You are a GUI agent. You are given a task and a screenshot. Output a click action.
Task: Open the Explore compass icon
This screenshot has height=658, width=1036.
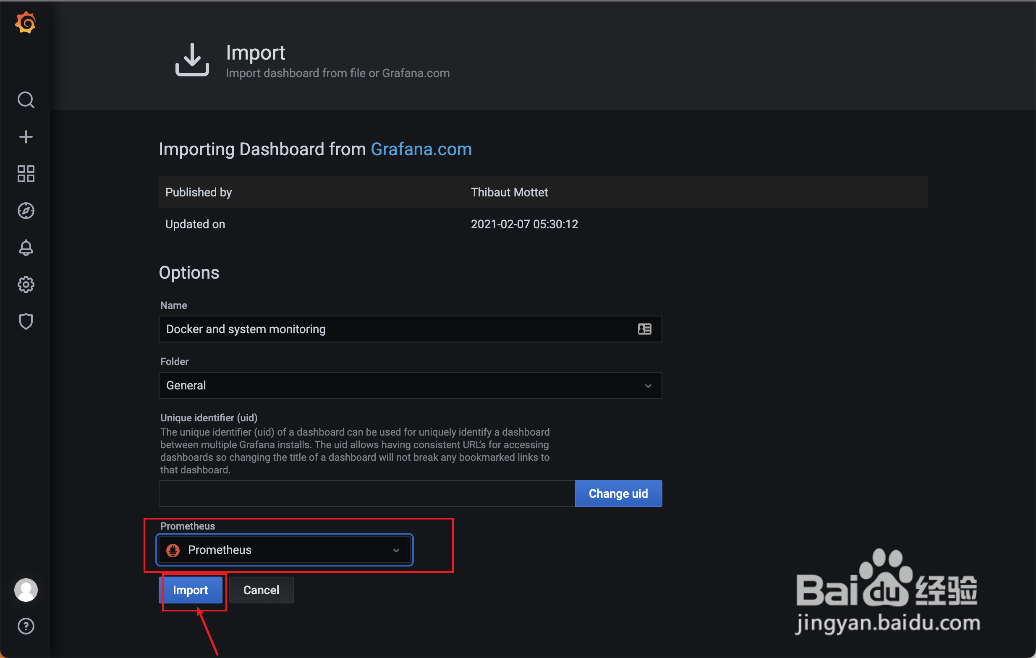pos(26,211)
